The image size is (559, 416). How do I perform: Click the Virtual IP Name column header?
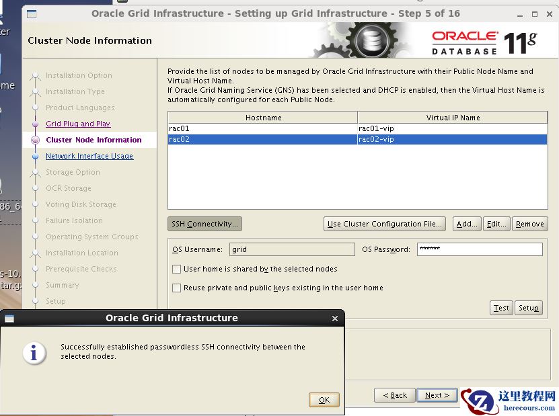pos(453,118)
